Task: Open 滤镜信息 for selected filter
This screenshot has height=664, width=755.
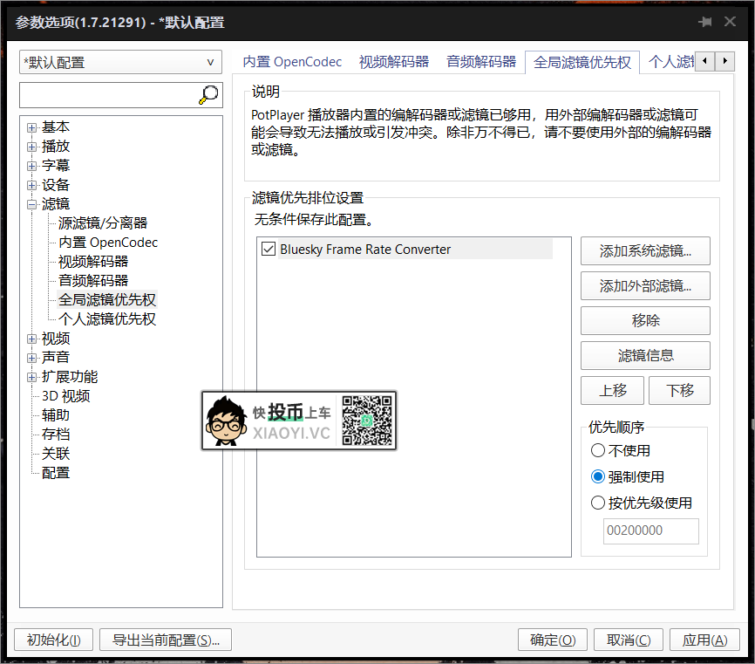Action: pyautogui.click(x=645, y=356)
